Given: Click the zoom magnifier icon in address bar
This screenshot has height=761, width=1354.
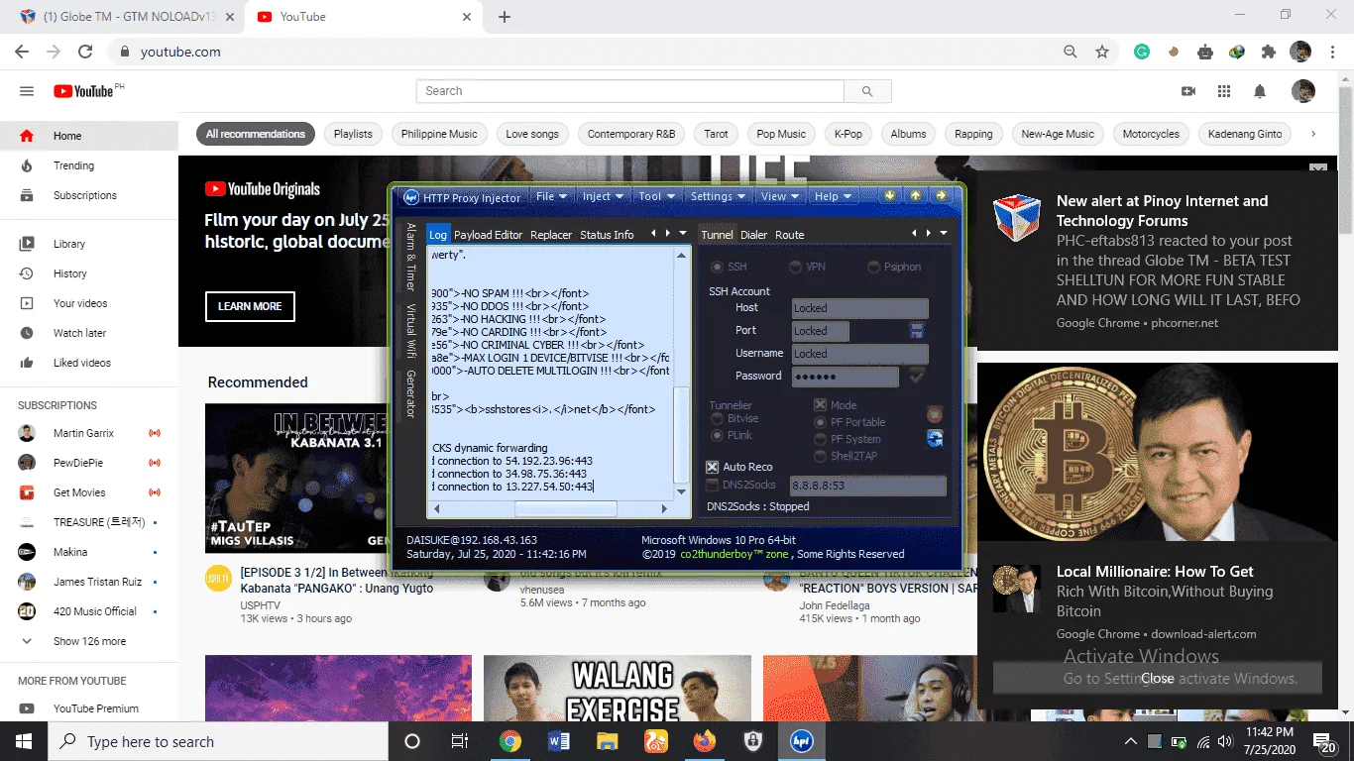Looking at the screenshot, I should [x=1071, y=52].
